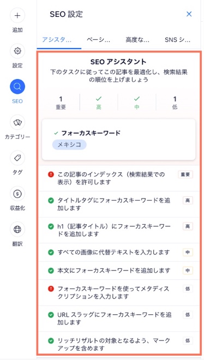Open the タグ tag icon
The width and height of the screenshot is (204, 360).
point(17,158)
